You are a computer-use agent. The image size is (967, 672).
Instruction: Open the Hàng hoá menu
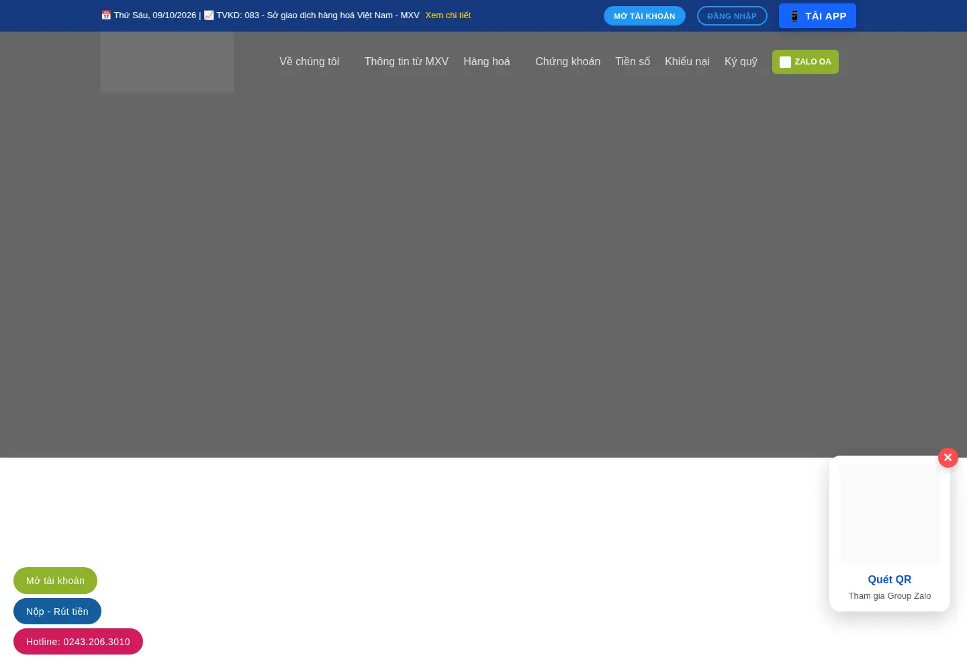point(487,62)
